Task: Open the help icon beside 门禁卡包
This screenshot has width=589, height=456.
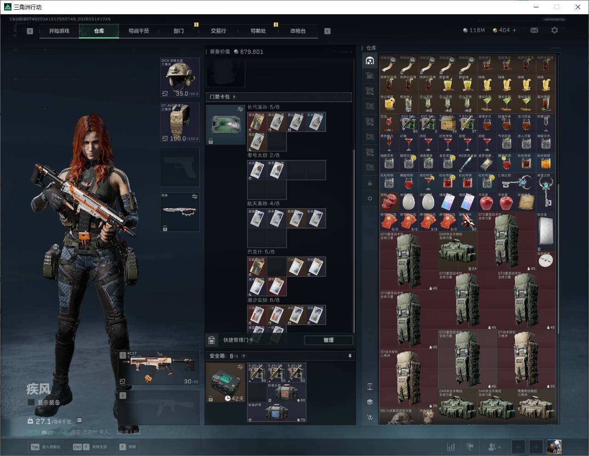Action: tap(234, 97)
